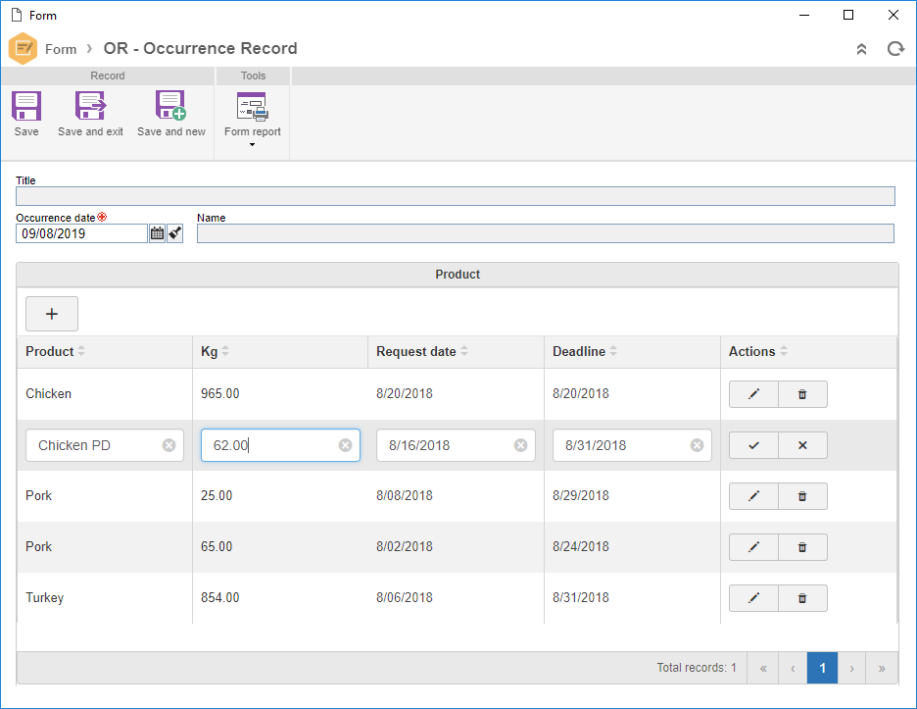Click the document icon in title bar
The width and height of the screenshot is (917, 709).
(x=17, y=16)
